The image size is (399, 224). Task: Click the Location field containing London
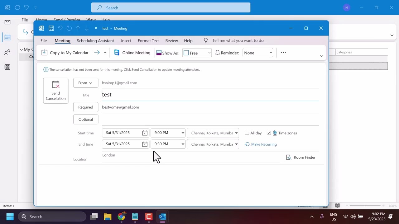pyautogui.click(x=190, y=157)
